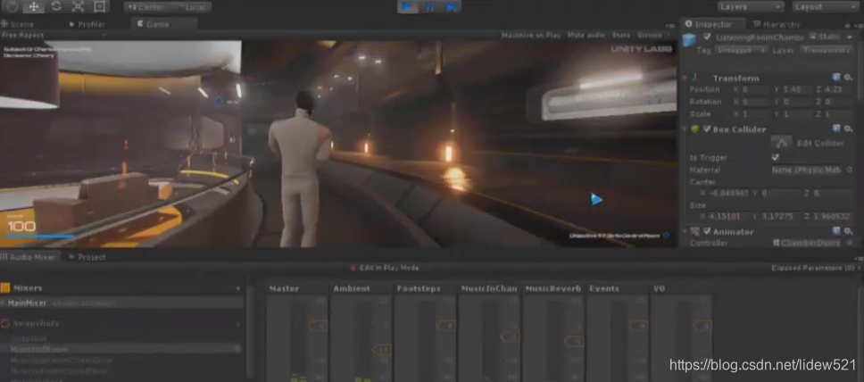Switch to the Hierarchy tab

777,24
